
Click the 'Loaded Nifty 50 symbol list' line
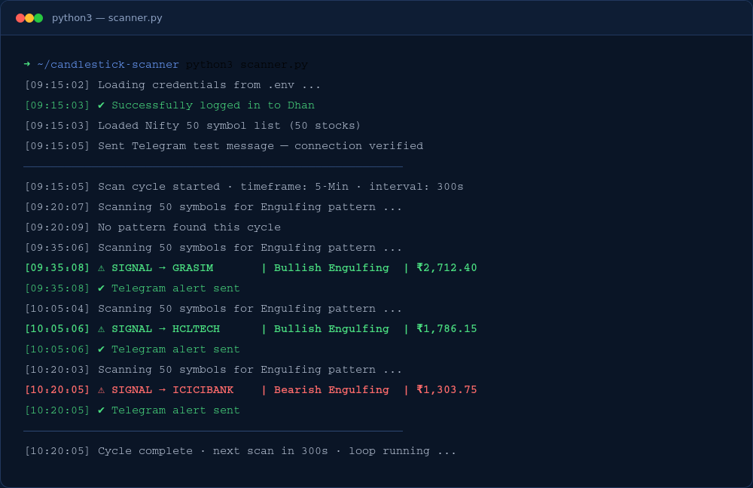(193, 125)
